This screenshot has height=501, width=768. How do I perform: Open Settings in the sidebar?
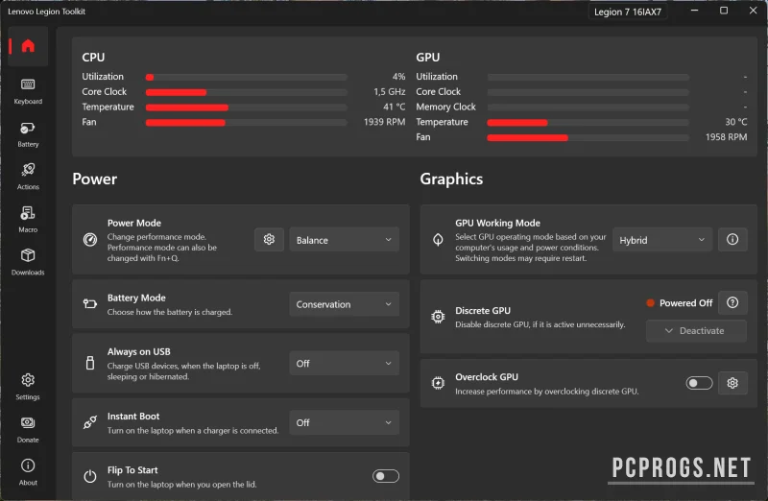pyautogui.click(x=28, y=387)
